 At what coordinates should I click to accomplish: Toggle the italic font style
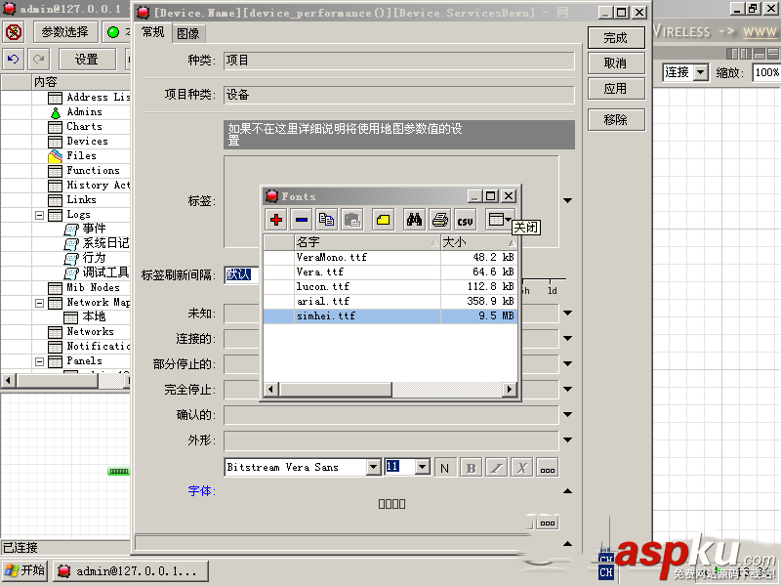pyautogui.click(x=497, y=468)
